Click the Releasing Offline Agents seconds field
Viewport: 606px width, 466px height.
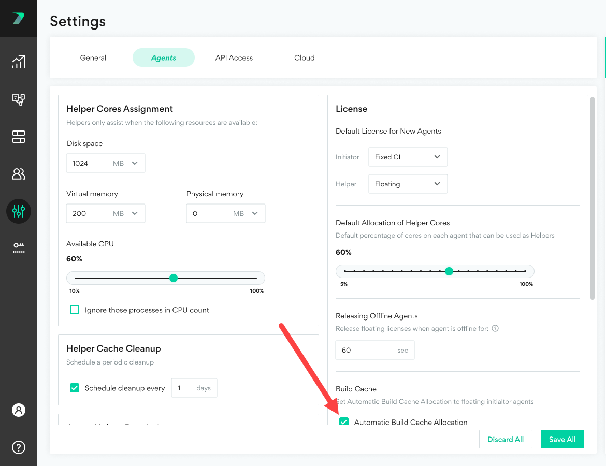coord(375,349)
